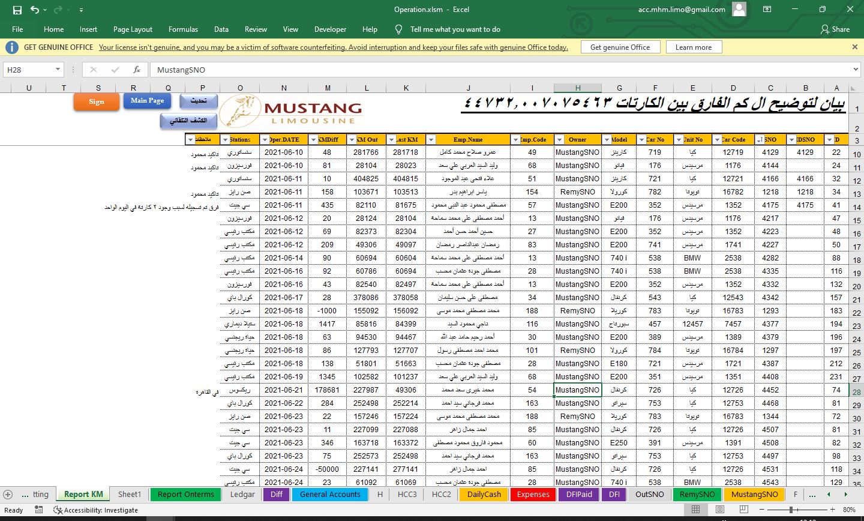Open Ribbon Display Options icon
The width and height of the screenshot is (864, 521).
tap(767, 10)
